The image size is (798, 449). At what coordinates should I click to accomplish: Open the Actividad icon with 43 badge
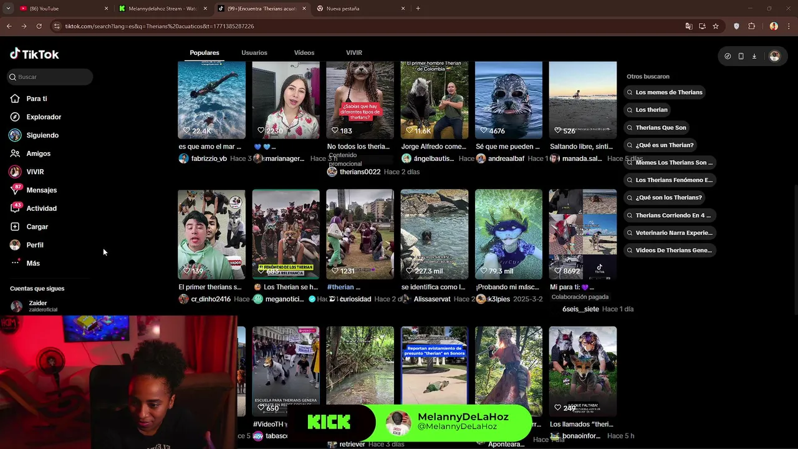[15, 208]
